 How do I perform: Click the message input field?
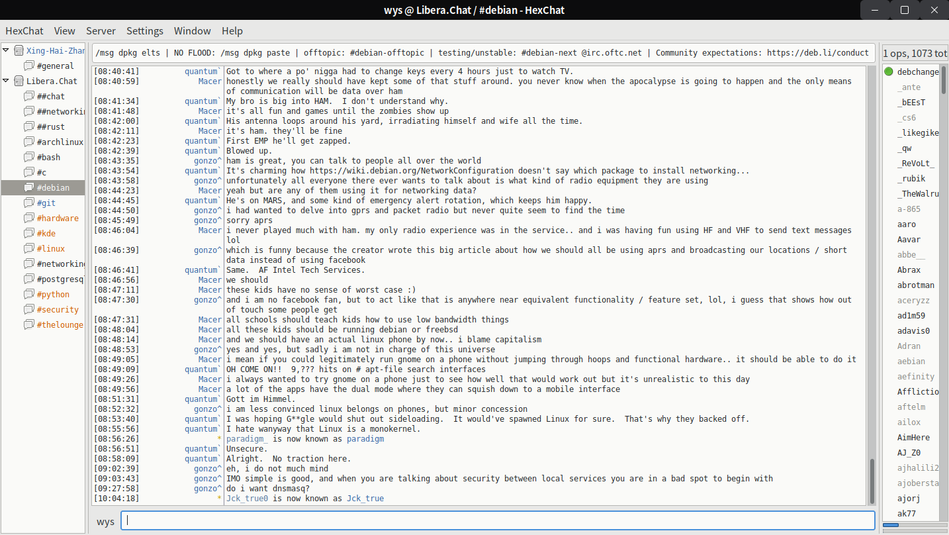pos(498,521)
